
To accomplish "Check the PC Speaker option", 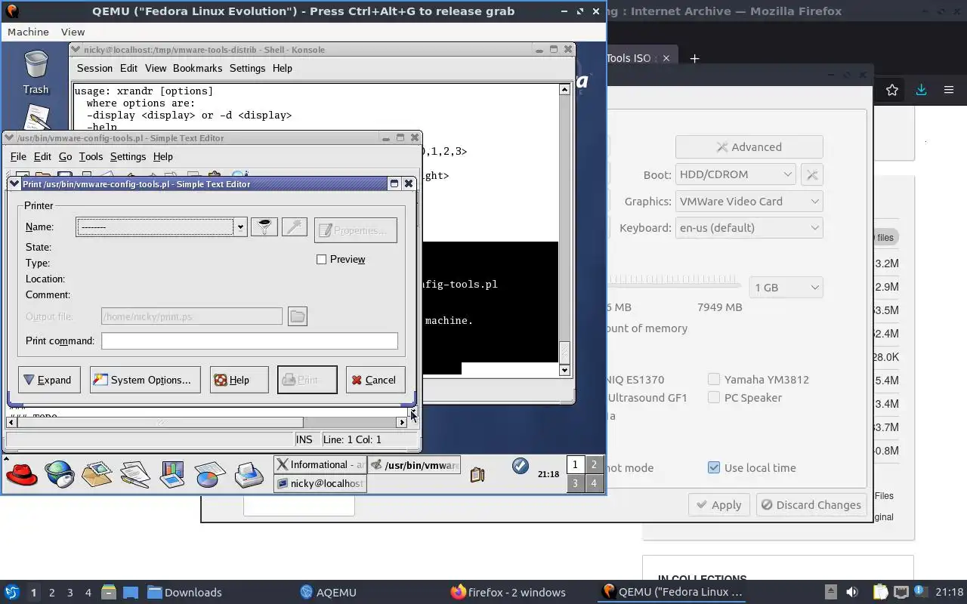I will pos(714,397).
